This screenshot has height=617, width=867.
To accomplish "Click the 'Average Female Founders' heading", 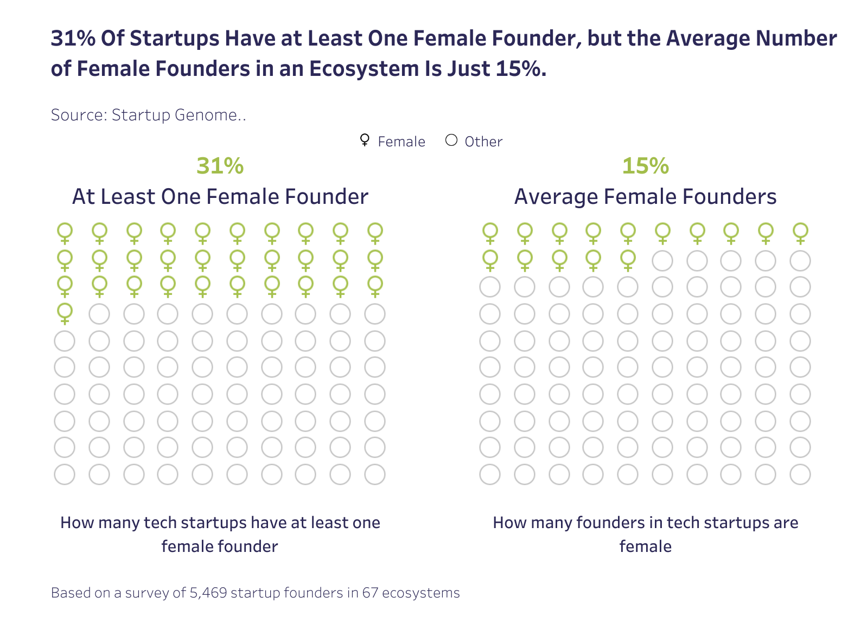I will pyautogui.click(x=645, y=196).
